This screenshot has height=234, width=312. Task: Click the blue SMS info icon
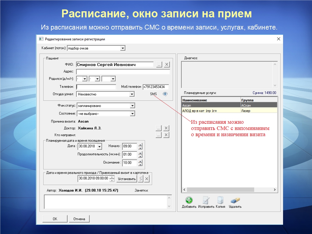tap(165, 94)
